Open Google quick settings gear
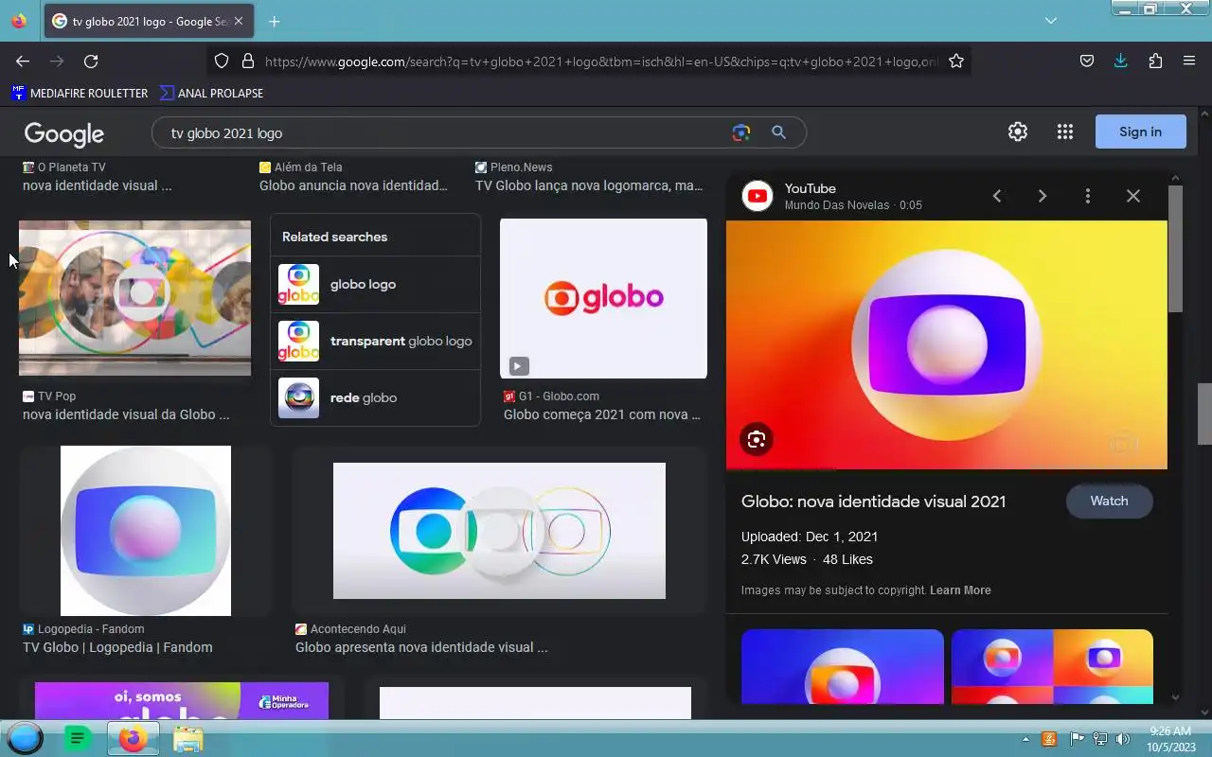 [x=1018, y=132]
